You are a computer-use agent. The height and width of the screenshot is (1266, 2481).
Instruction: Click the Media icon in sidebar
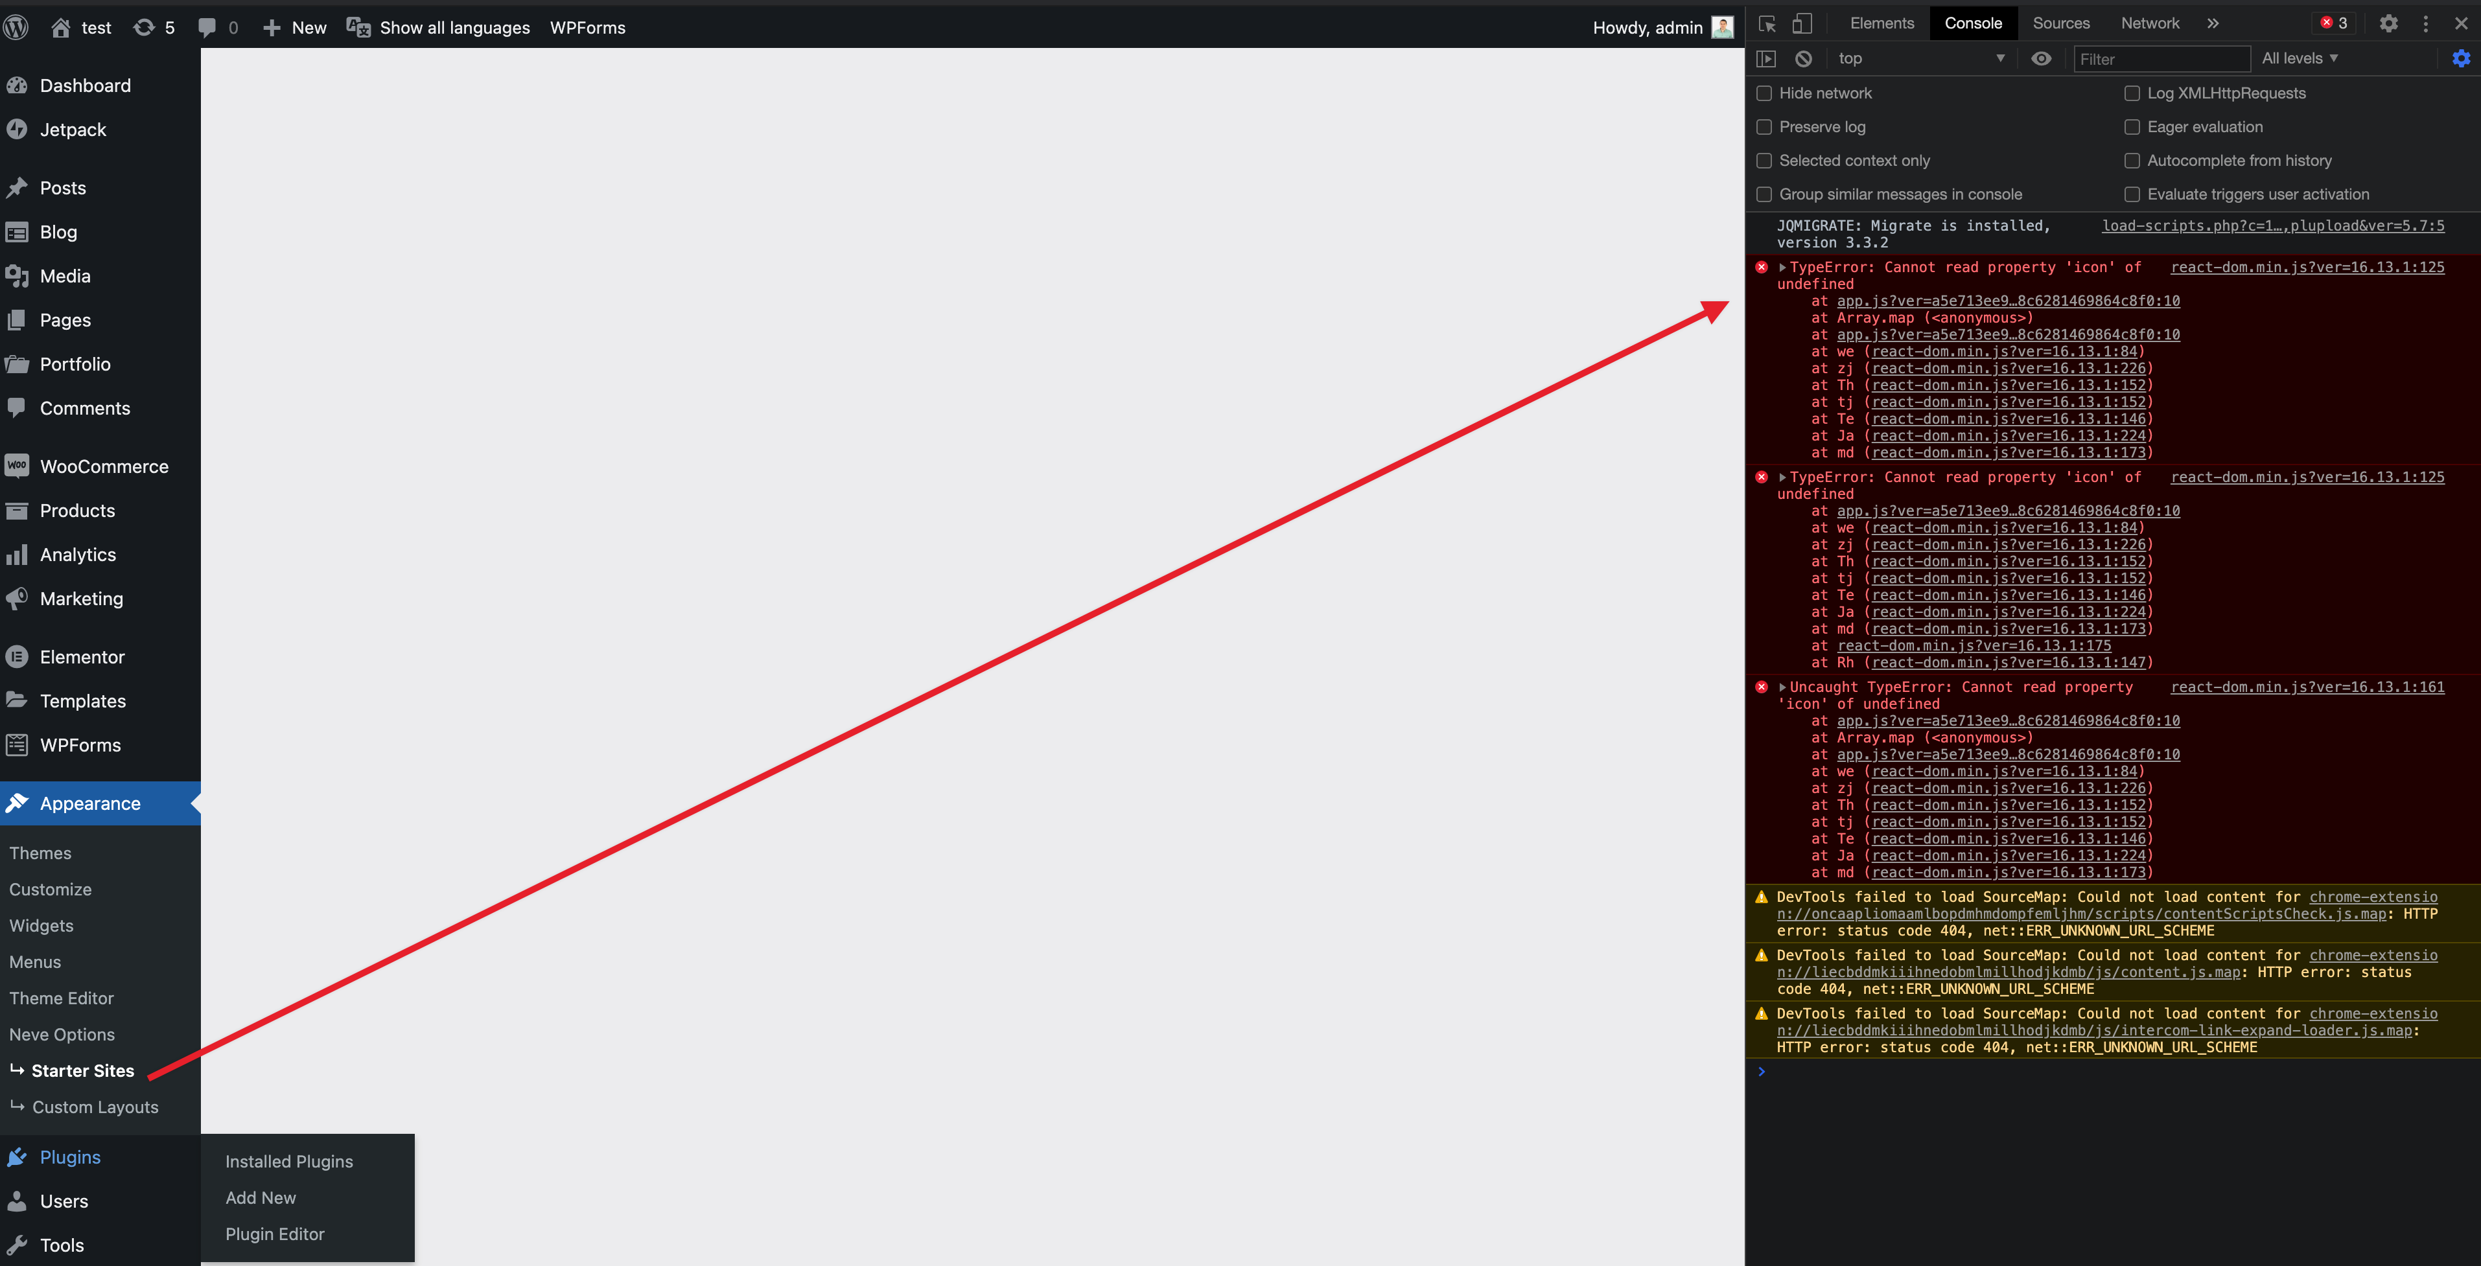click(17, 276)
